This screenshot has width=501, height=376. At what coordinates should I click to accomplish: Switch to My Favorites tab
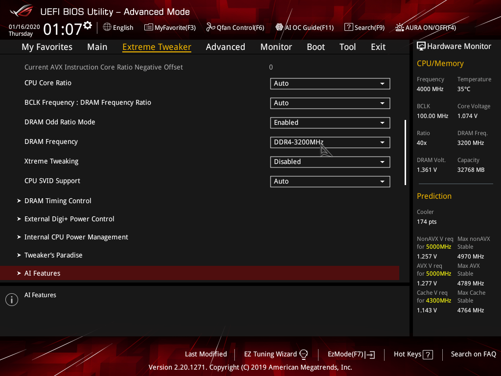coord(47,47)
